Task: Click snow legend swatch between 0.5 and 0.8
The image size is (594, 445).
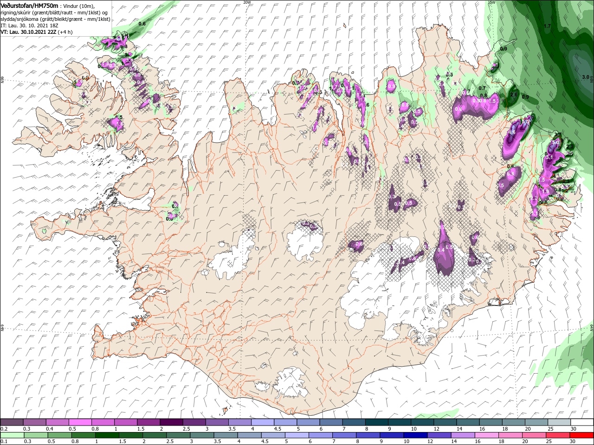Action: coord(80,422)
